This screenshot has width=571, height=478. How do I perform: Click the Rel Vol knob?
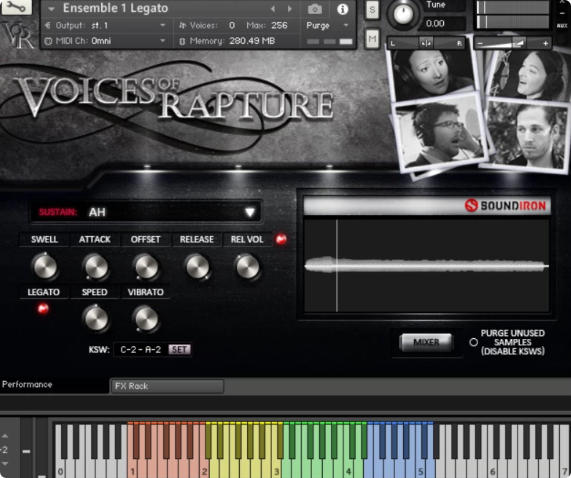coord(248,266)
